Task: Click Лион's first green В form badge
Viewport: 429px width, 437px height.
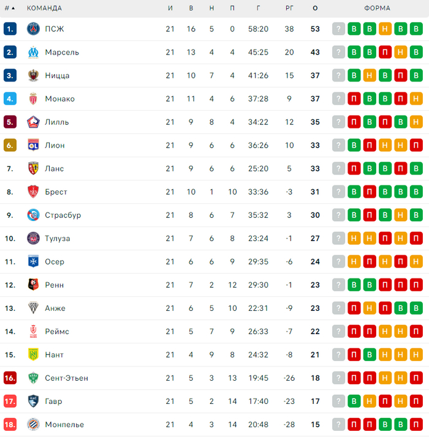Action: point(354,145)
